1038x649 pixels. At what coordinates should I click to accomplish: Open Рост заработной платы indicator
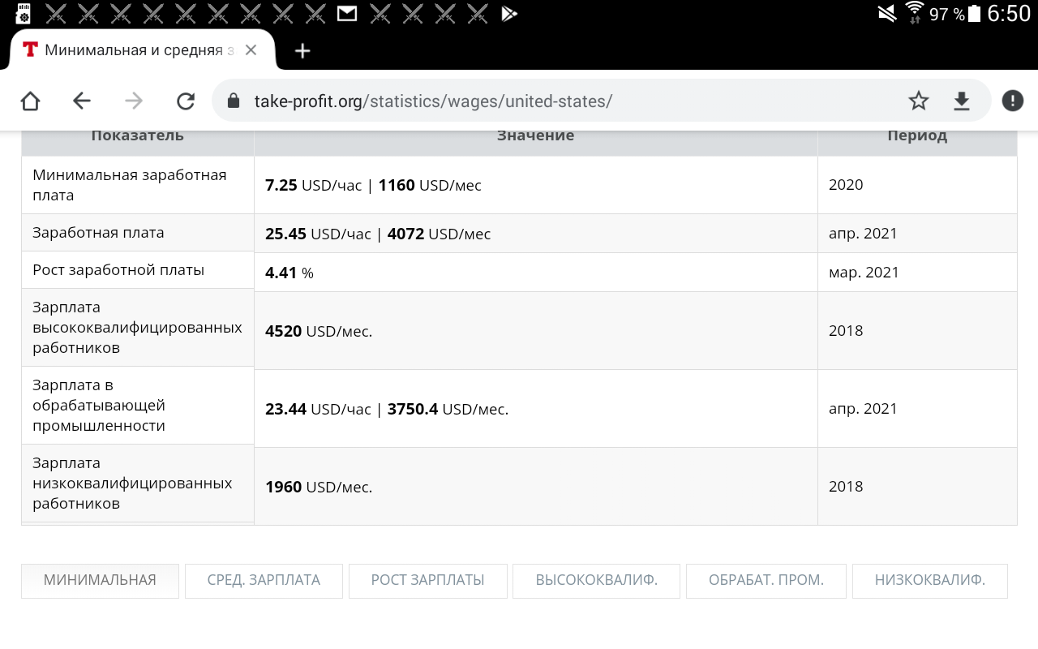[x=118, y=270]
